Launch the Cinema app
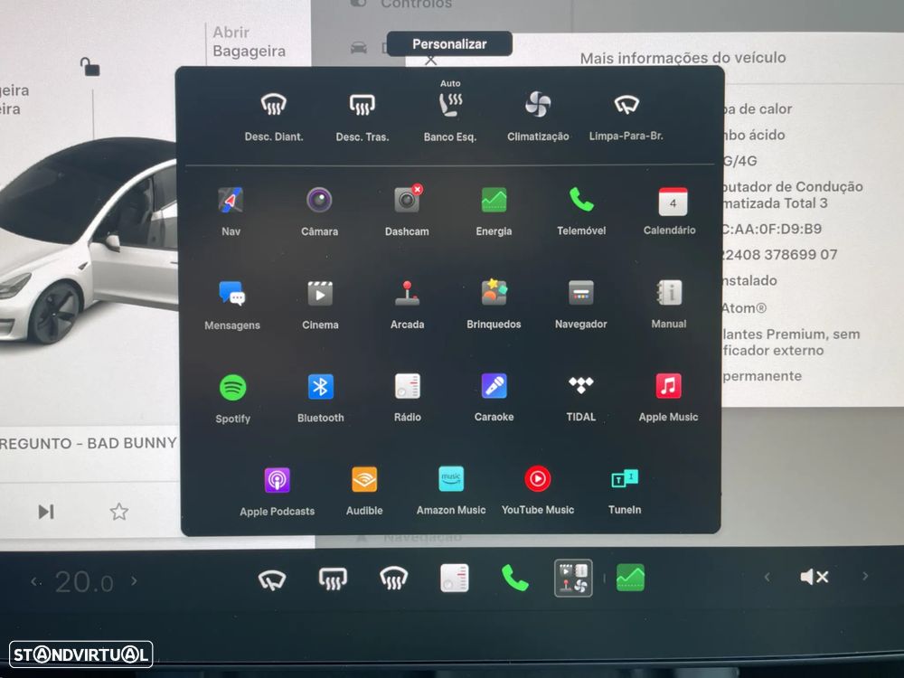 (x=321, y=305)
